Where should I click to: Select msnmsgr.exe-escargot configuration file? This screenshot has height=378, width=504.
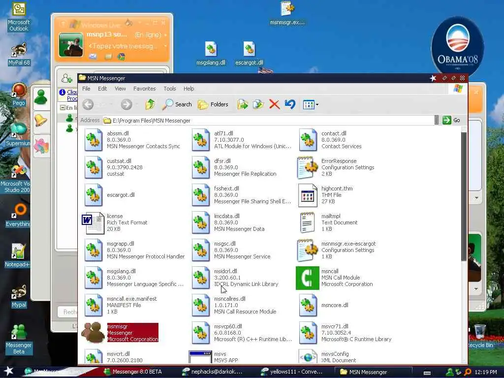click(337, 250)
